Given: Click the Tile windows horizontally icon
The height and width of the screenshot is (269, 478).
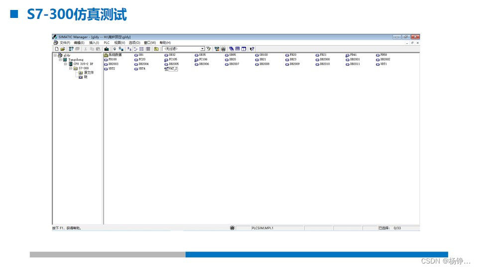Looking at the screenshot, I should (x=238, y=49).
